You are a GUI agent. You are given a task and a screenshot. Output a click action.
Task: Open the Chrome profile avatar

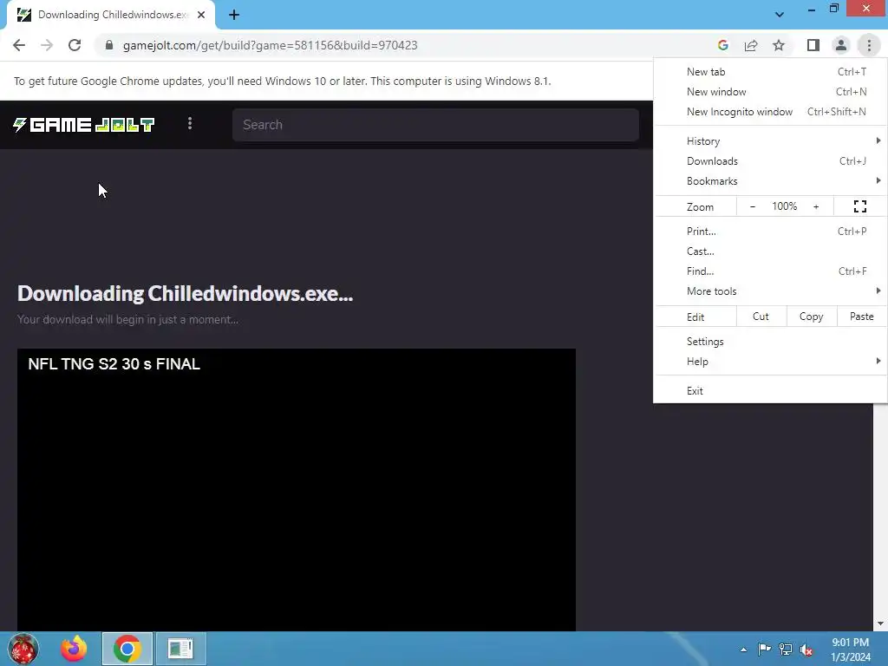(x=841, y=45)
